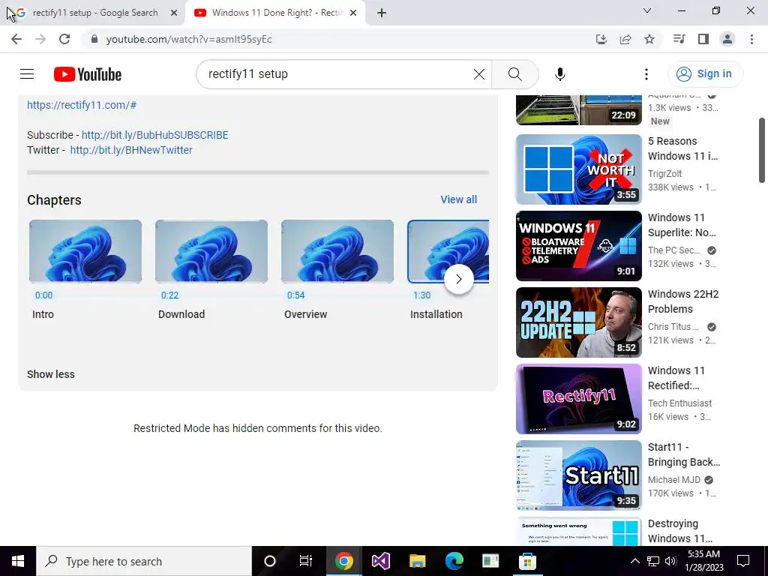Open Microsoft Store from the taskbar
The image size is (768, 576).
[x=527, y=561]
